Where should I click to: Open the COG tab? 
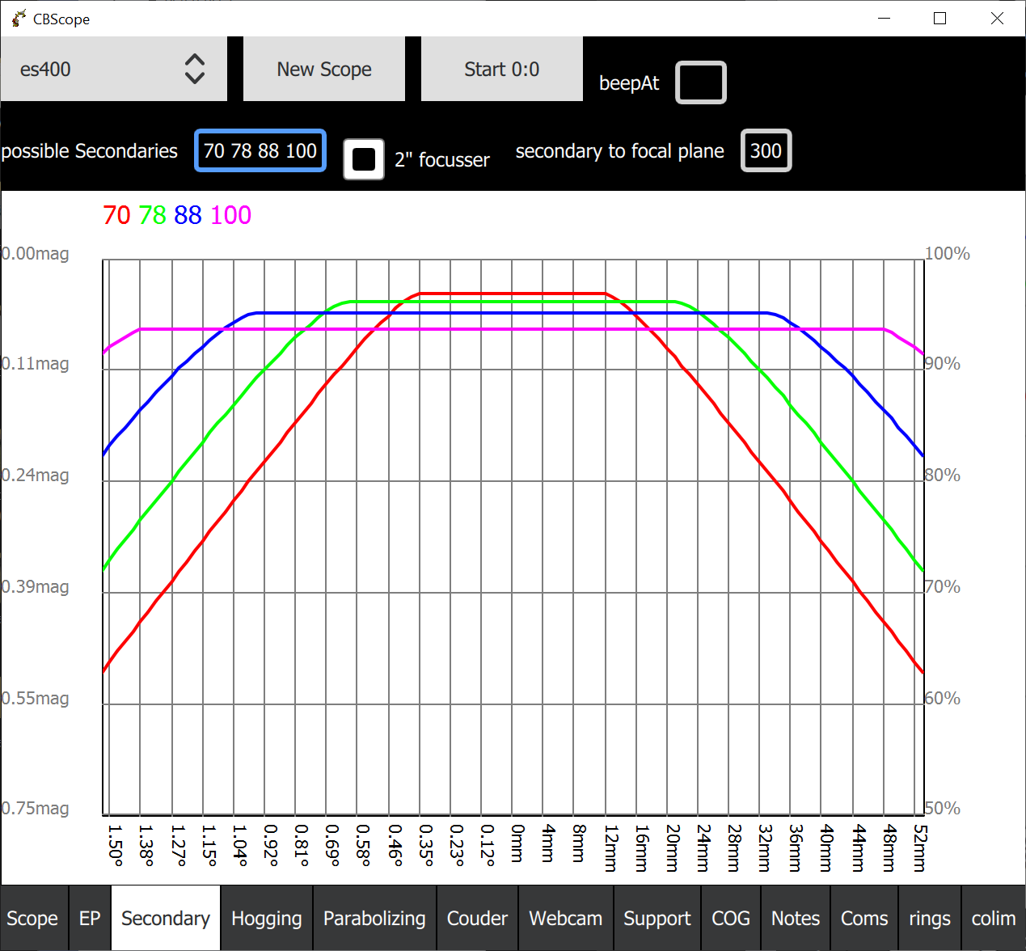click(731, 918)
